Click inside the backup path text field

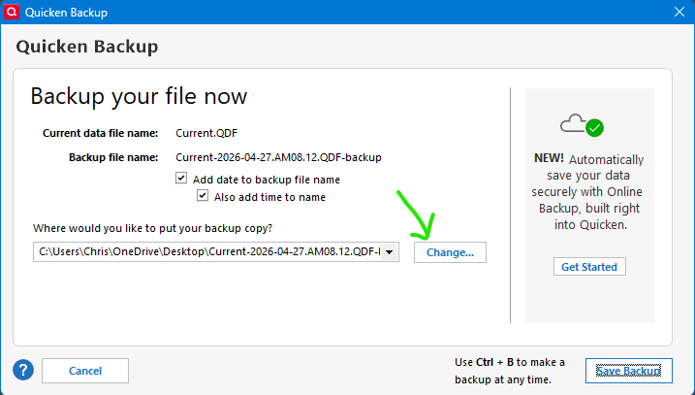(x=207, y=252)
